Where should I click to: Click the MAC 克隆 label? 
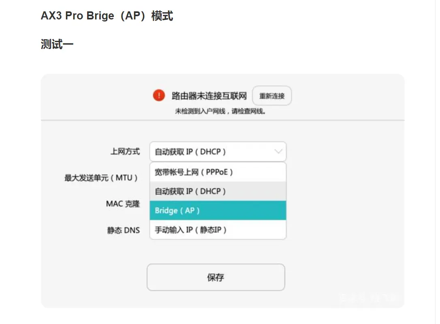point(123,204)
